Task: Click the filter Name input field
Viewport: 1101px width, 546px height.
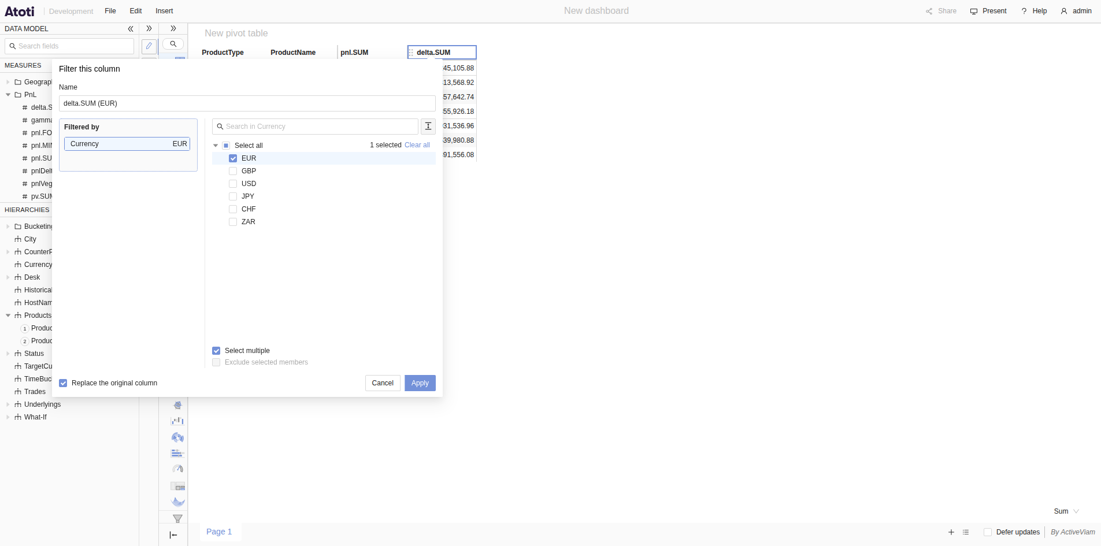Action: point(247,103)
